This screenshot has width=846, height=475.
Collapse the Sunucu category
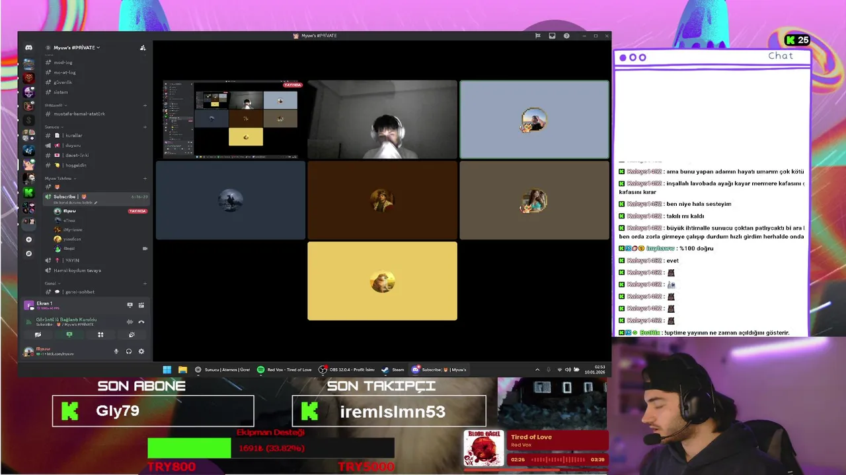pos(53,127)
